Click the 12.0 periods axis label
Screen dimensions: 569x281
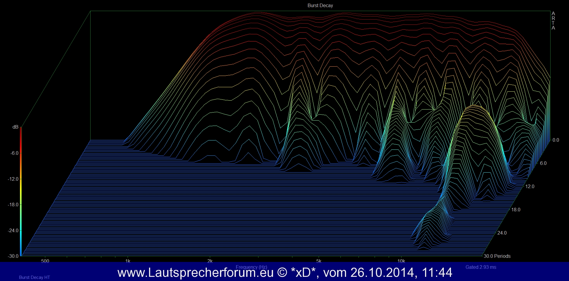[x=530, y=186]
